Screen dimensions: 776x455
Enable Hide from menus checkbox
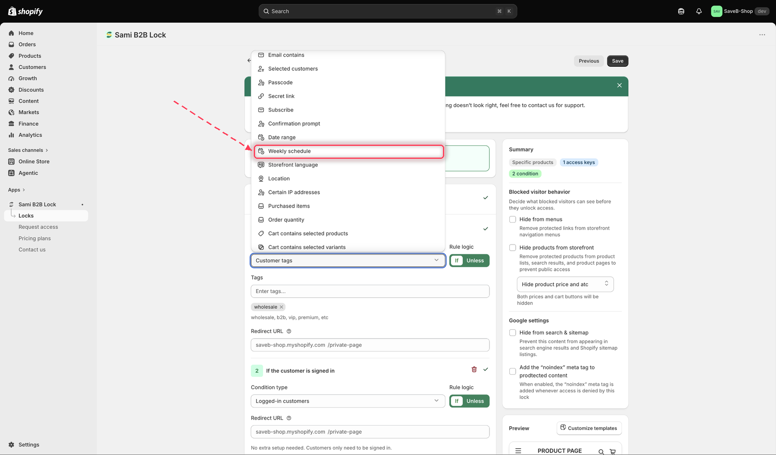point(512,220)
